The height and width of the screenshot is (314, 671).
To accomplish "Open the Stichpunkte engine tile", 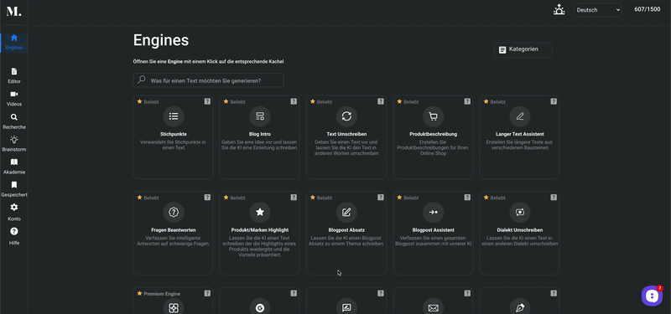I will [174, 136].
